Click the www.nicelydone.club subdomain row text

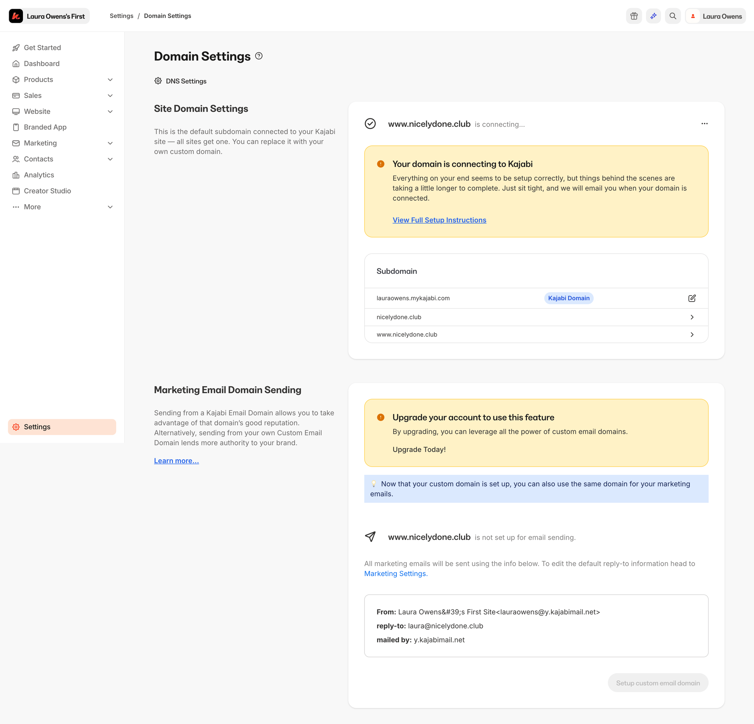point(407,334)
